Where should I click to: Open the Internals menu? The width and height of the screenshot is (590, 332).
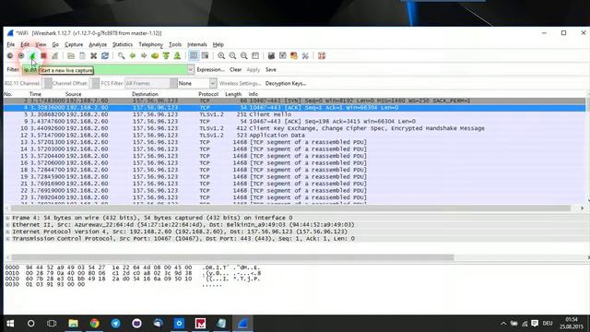[197, 44]
